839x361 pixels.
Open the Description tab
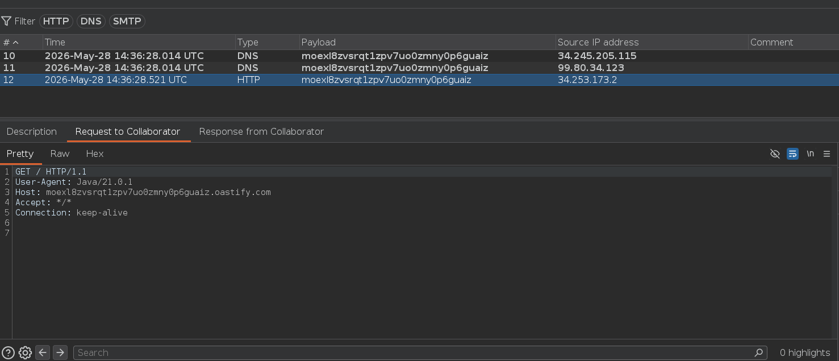(32, 131)
